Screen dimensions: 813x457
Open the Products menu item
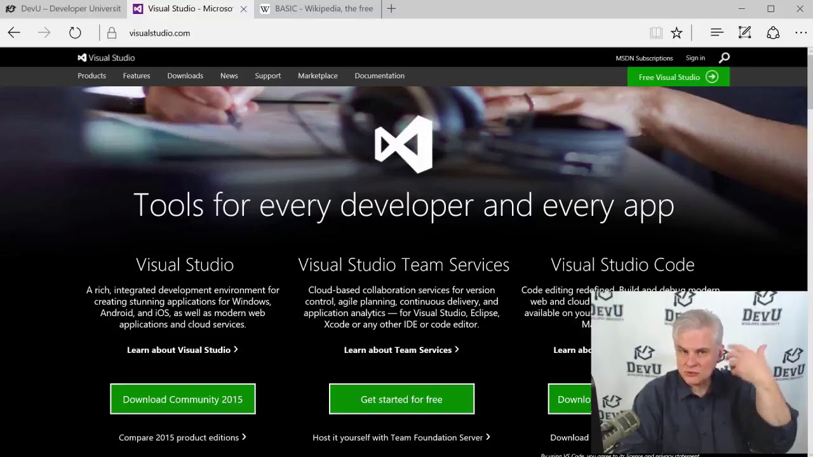point(92,76)
